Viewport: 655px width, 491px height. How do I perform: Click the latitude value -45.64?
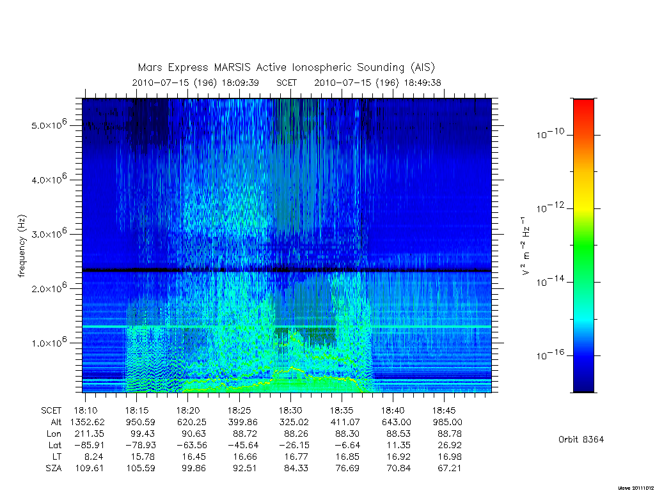tap(243, 445)
